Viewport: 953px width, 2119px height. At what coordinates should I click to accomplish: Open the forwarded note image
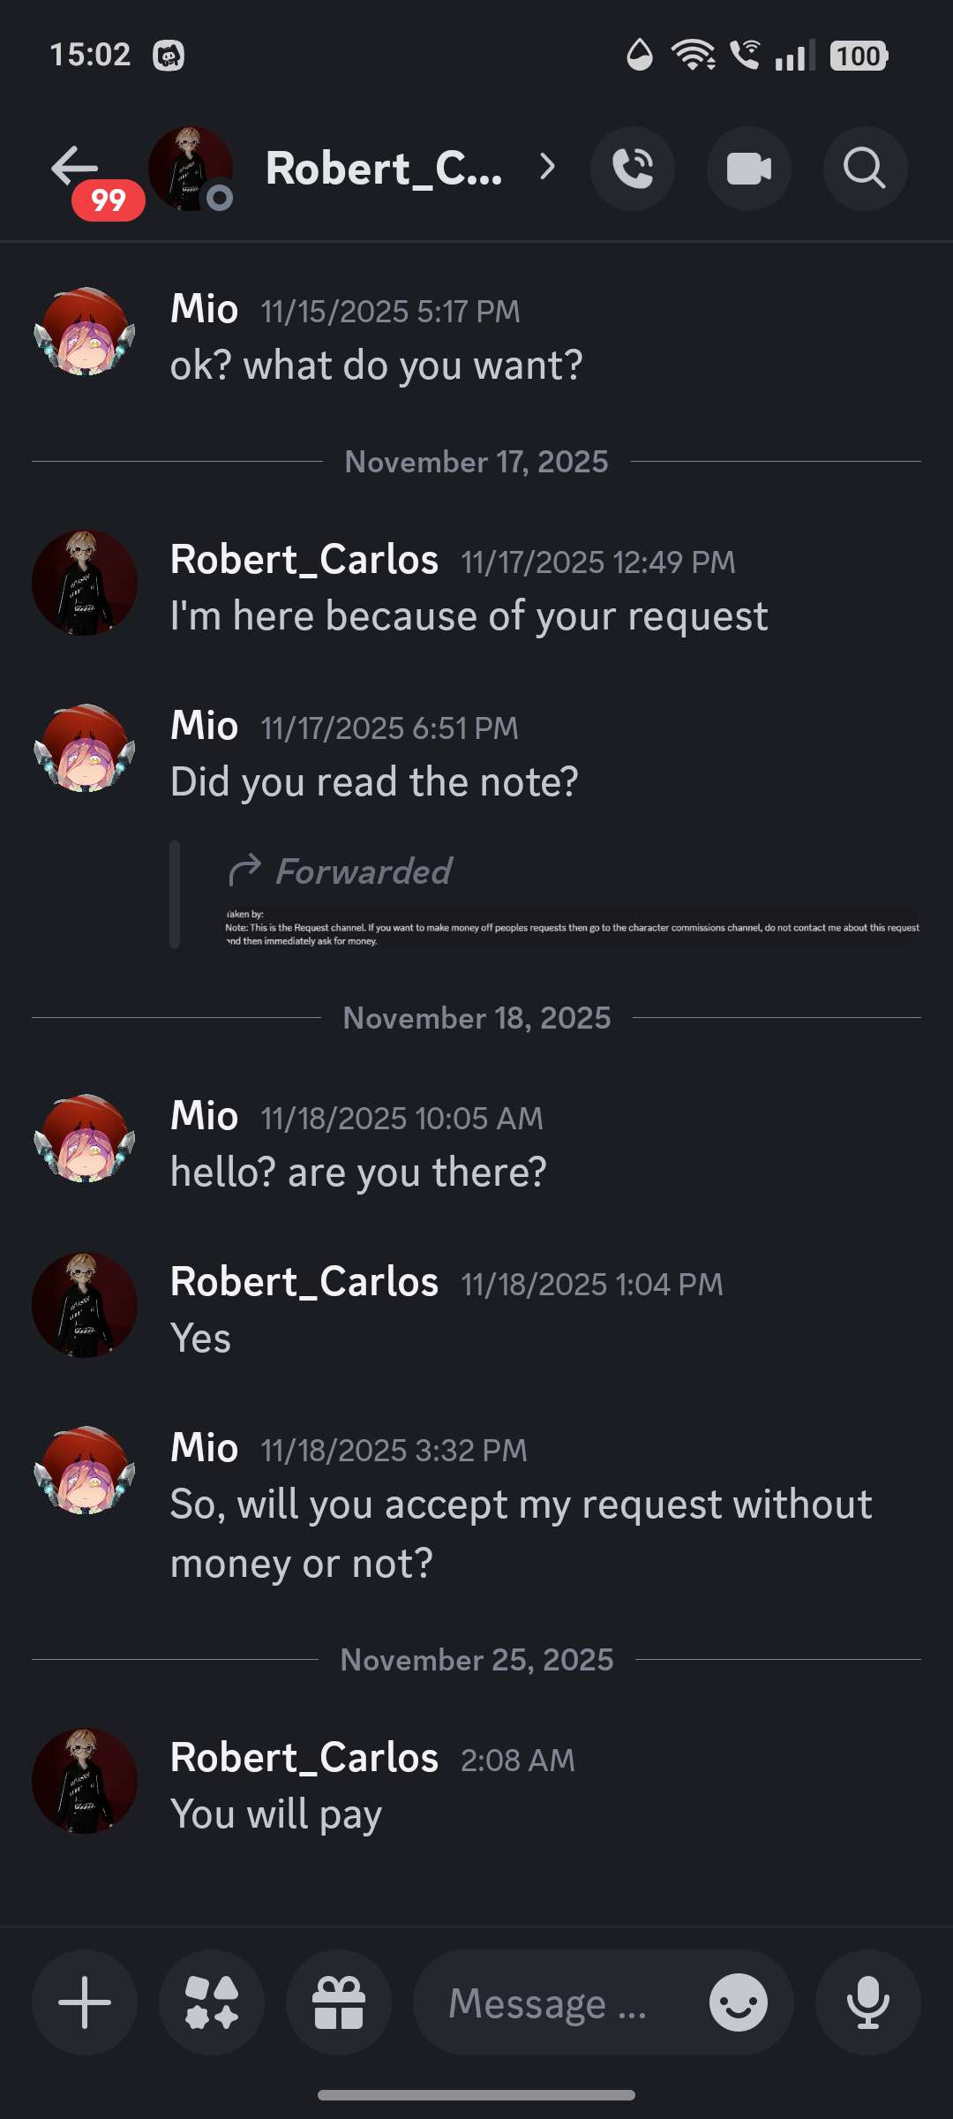[x=572, y=927]
